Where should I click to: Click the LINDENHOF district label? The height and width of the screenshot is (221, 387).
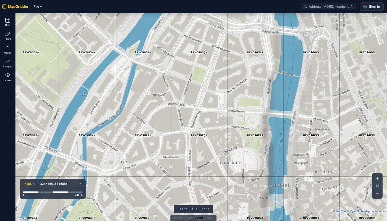point(231,163)
